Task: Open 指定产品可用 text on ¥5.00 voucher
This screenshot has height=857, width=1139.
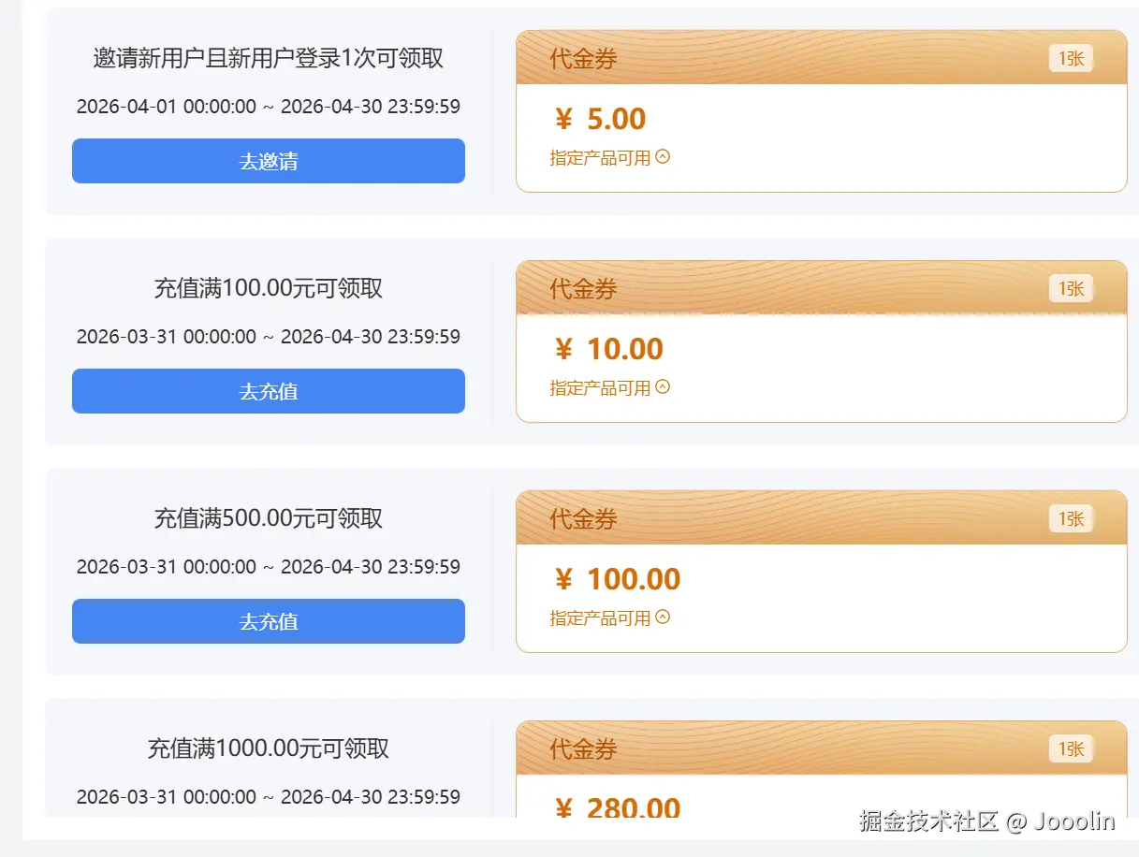Action: click(x=600, y=158)
